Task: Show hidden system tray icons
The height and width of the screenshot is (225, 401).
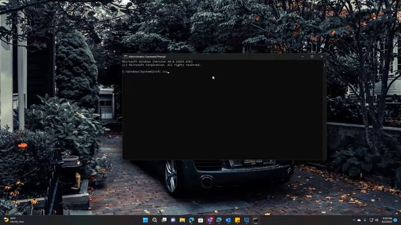Action: point(354,220)
